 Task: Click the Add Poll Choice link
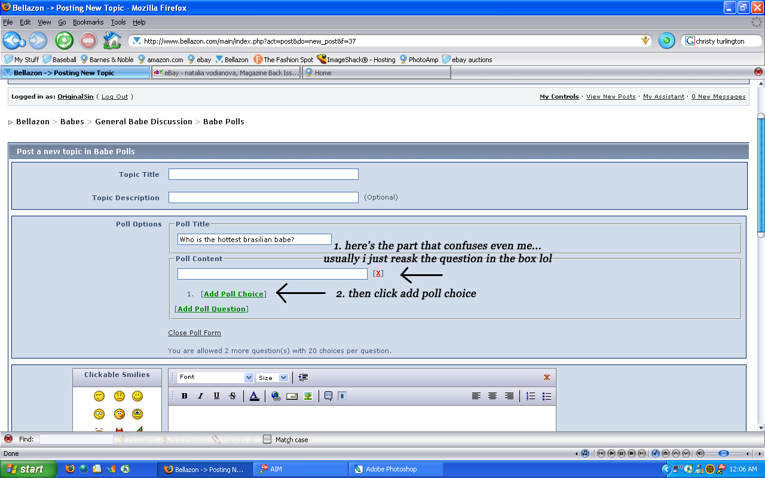pyautogui.click(x=234, y=294)
